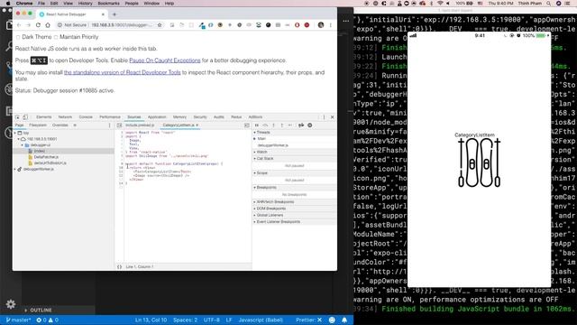Open the Filesystem navigator tab
The height and width of the screenshot is (325, 577).
(38, 125)
